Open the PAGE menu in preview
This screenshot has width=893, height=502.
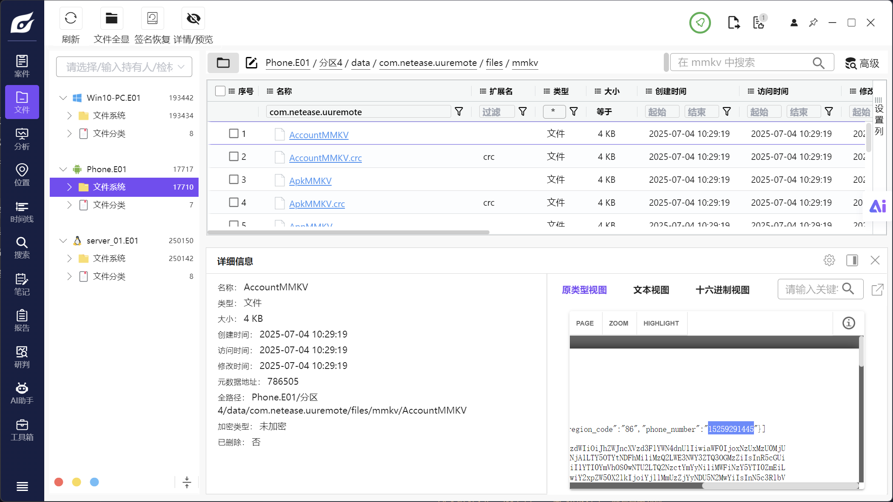tap(585, 323)
